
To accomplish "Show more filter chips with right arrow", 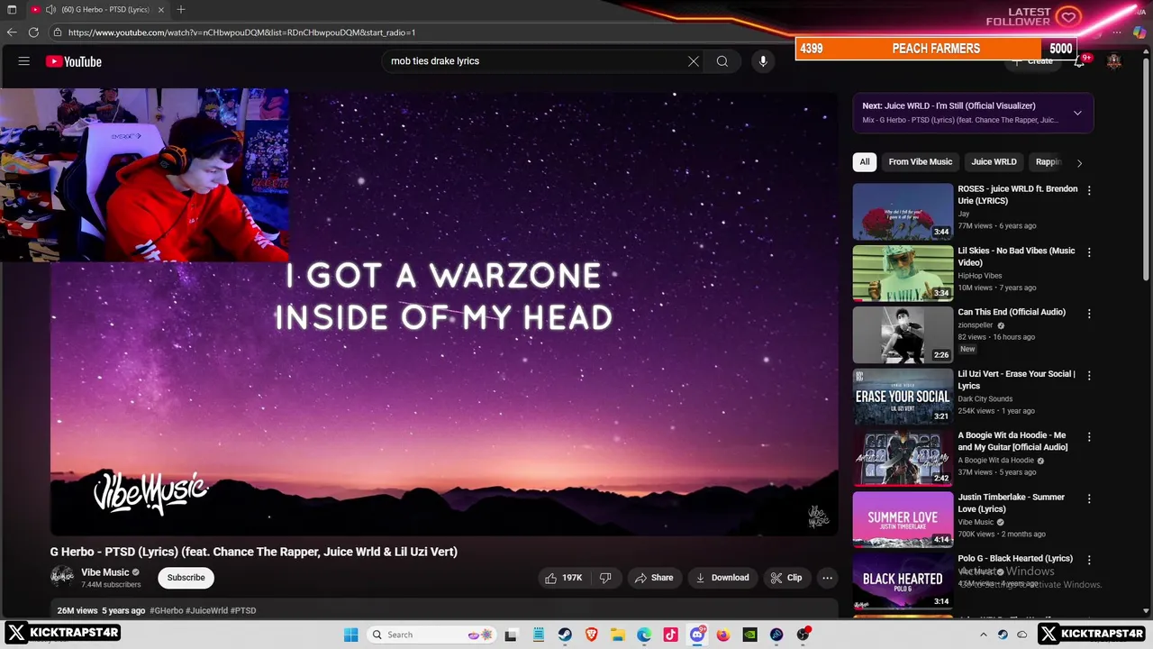I will pyautogui.click(x=1079, y=163).
